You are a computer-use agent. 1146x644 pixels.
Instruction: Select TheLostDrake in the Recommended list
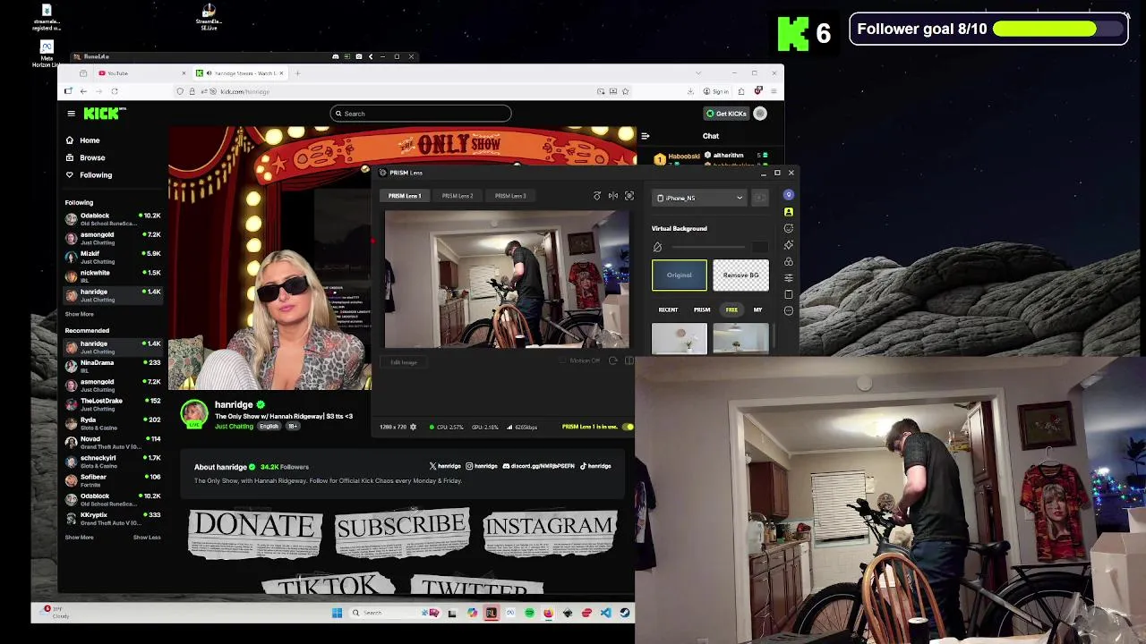[113, 403]
